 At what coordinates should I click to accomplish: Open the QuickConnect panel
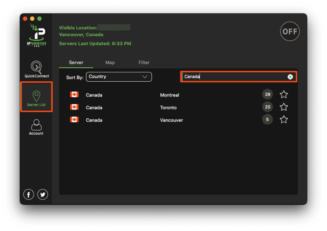(36, 69)
